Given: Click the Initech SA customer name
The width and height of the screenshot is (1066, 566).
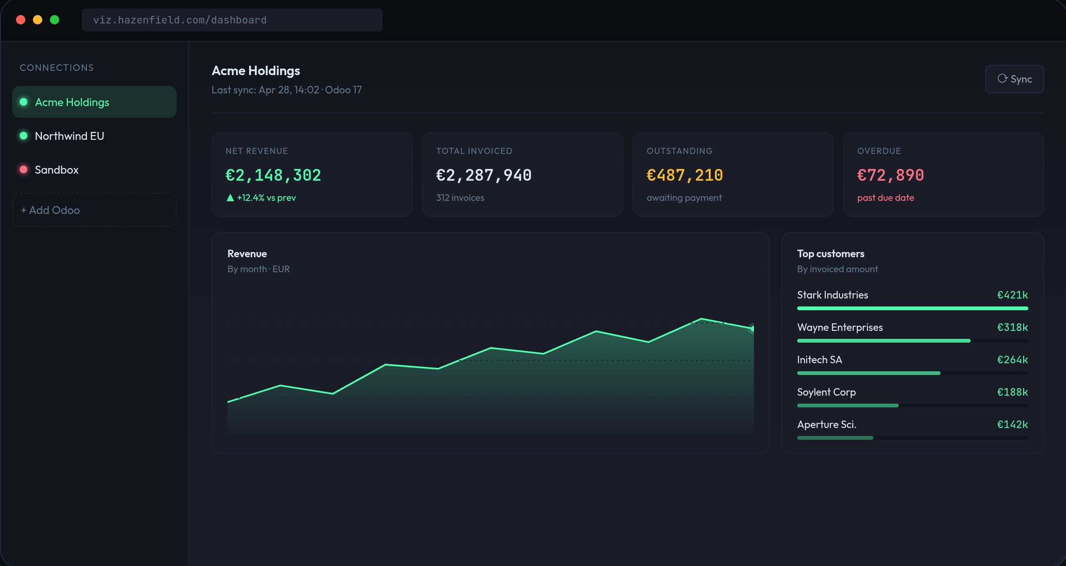Looking at the screenshot, I should point(819,359).
